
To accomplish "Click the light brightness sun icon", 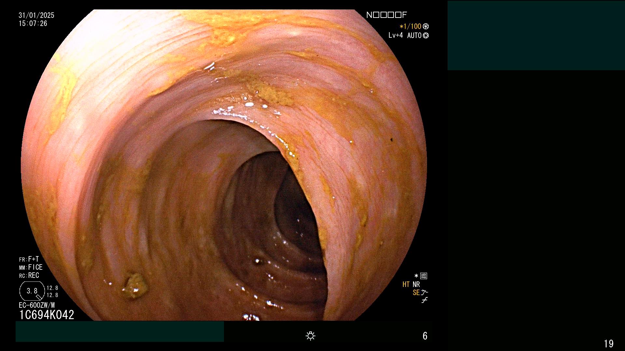I will (x=311, y=336).
